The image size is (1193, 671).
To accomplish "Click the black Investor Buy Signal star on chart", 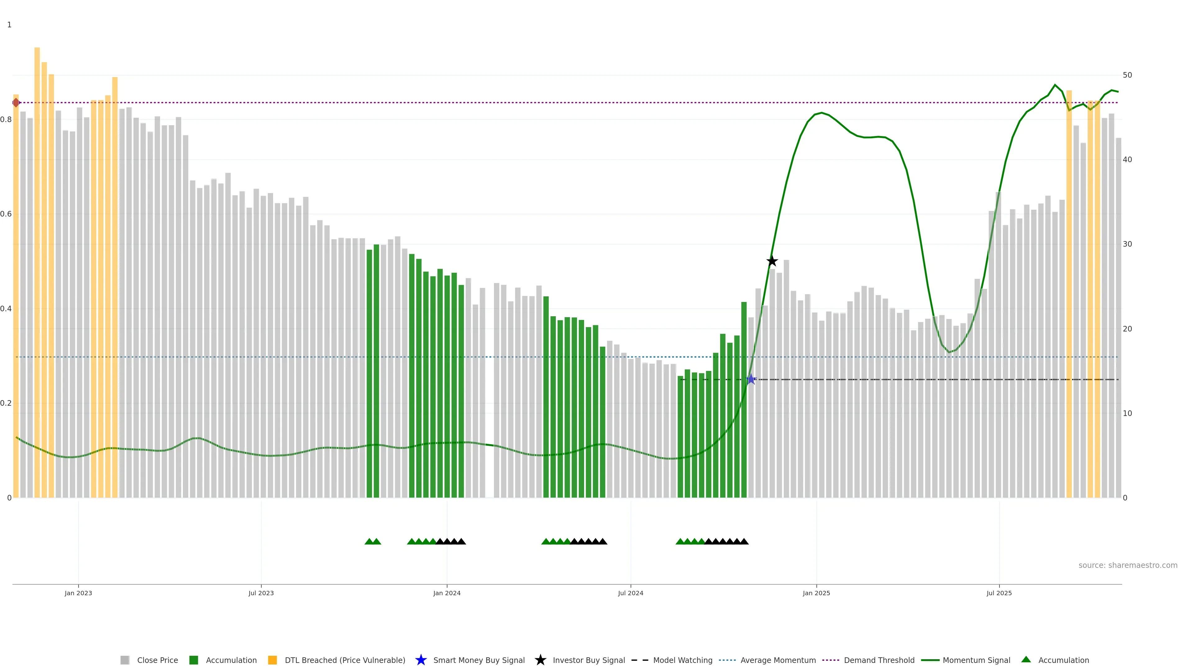I will [x=772, y=261].
